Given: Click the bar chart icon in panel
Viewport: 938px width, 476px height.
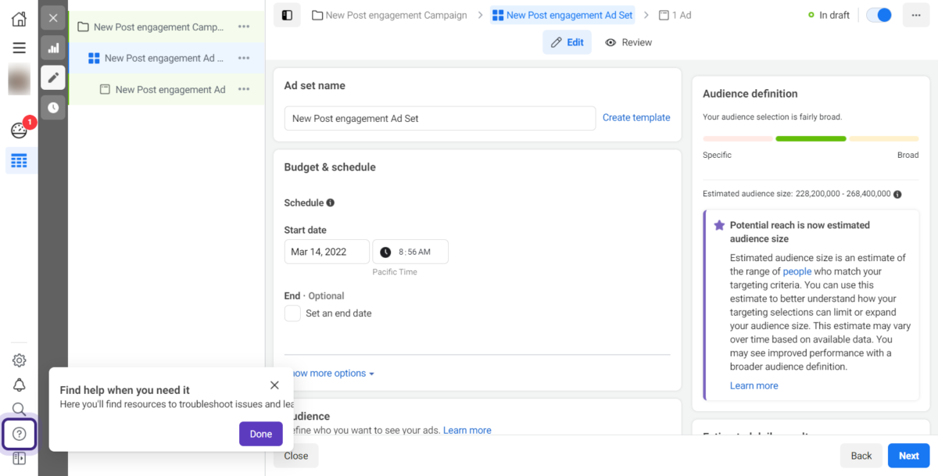Looking at the screenshot, I should click(x=53, y=48).
